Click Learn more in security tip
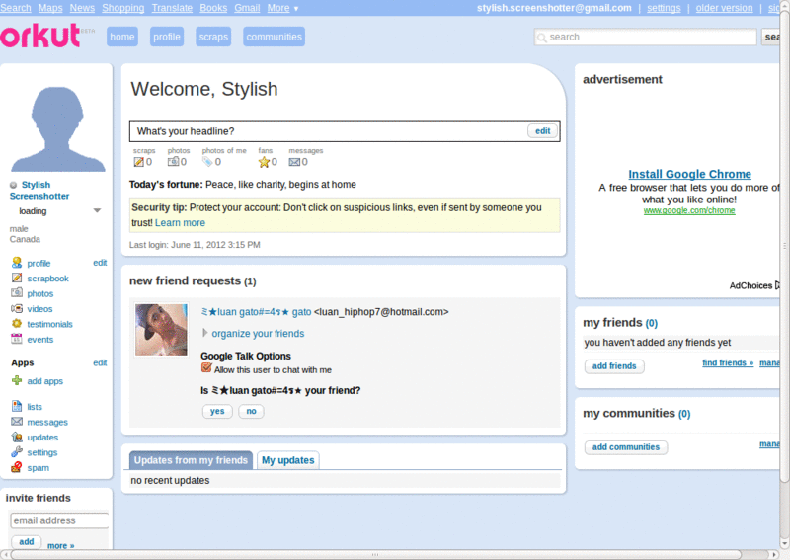Image resolution: width=790 pixels, height=560 pixels. (180, 223)
